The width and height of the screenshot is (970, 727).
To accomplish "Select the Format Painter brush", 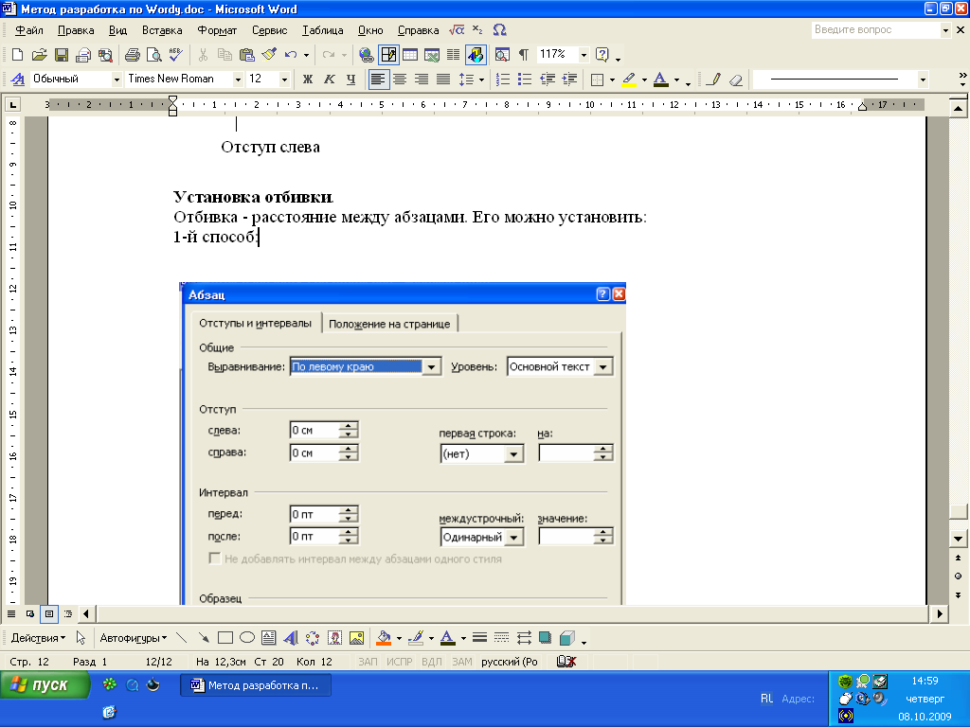I will (x=269, y=55).
